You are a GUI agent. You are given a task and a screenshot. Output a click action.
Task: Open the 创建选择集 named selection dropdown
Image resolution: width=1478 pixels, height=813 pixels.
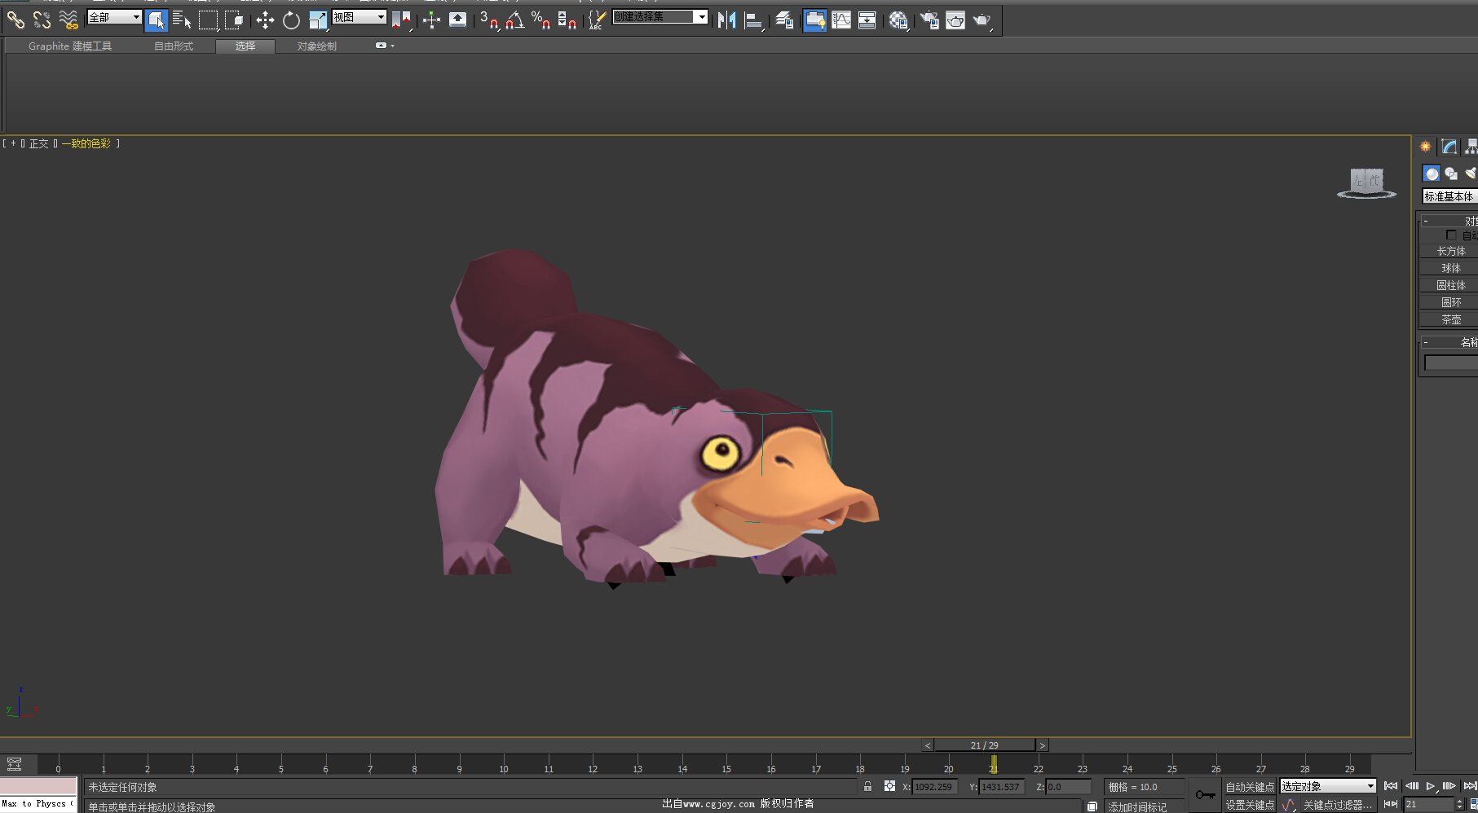(x=660, y=17)
